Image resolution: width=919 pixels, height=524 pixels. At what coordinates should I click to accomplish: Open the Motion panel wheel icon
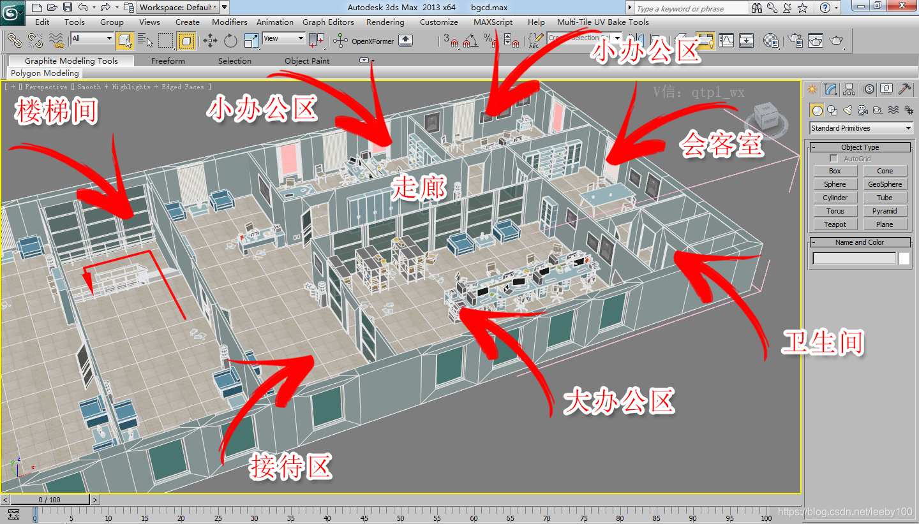[868, 89]
